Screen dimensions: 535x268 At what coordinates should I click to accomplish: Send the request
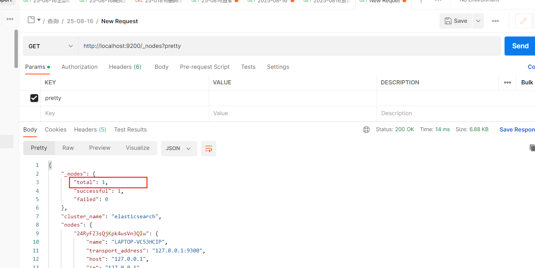click(520, 46)
